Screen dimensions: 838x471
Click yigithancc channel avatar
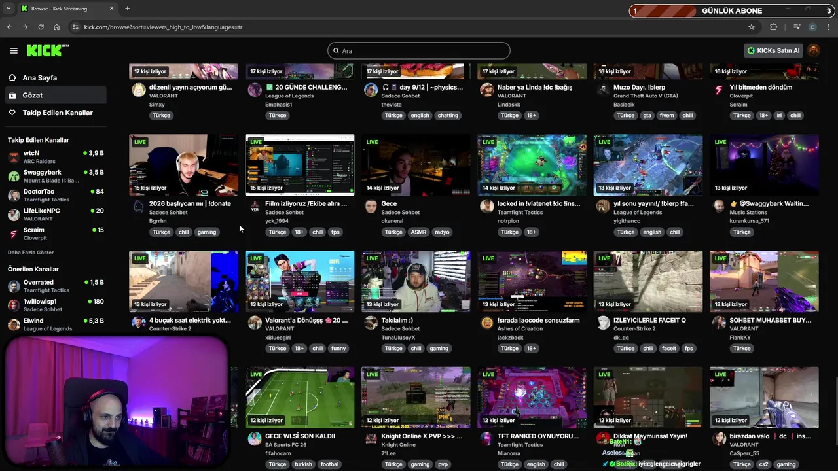pos(603,206)
